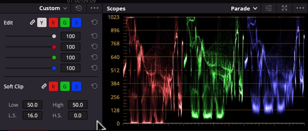Reset the red intensity slider

[95, 47]
